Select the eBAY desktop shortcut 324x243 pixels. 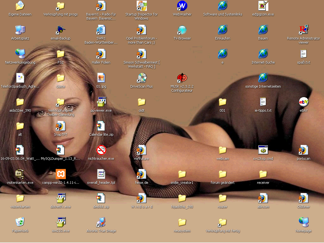pos(303,103)
